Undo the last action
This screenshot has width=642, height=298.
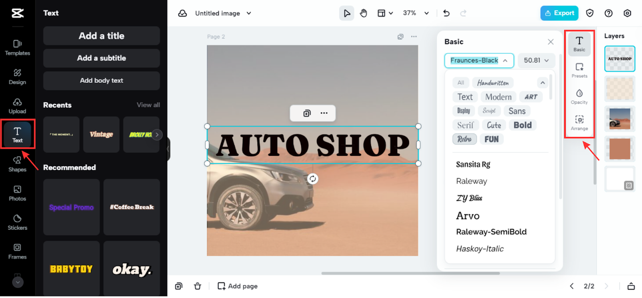coord(446,13)
